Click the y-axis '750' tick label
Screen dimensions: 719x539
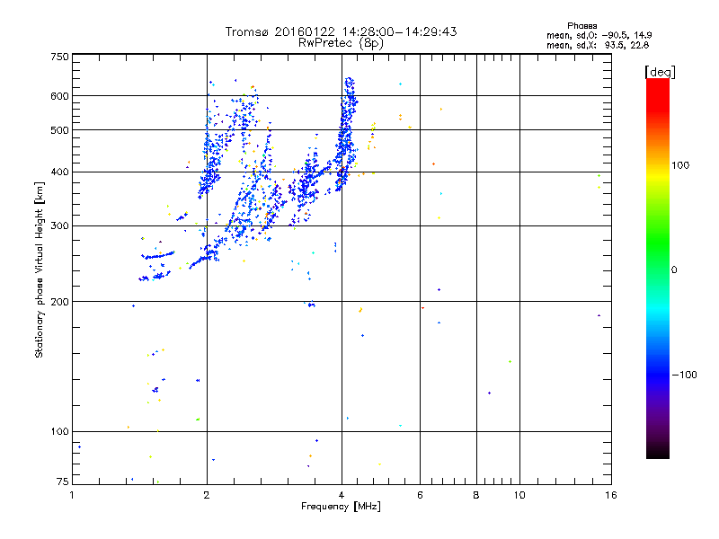[59, 57]
